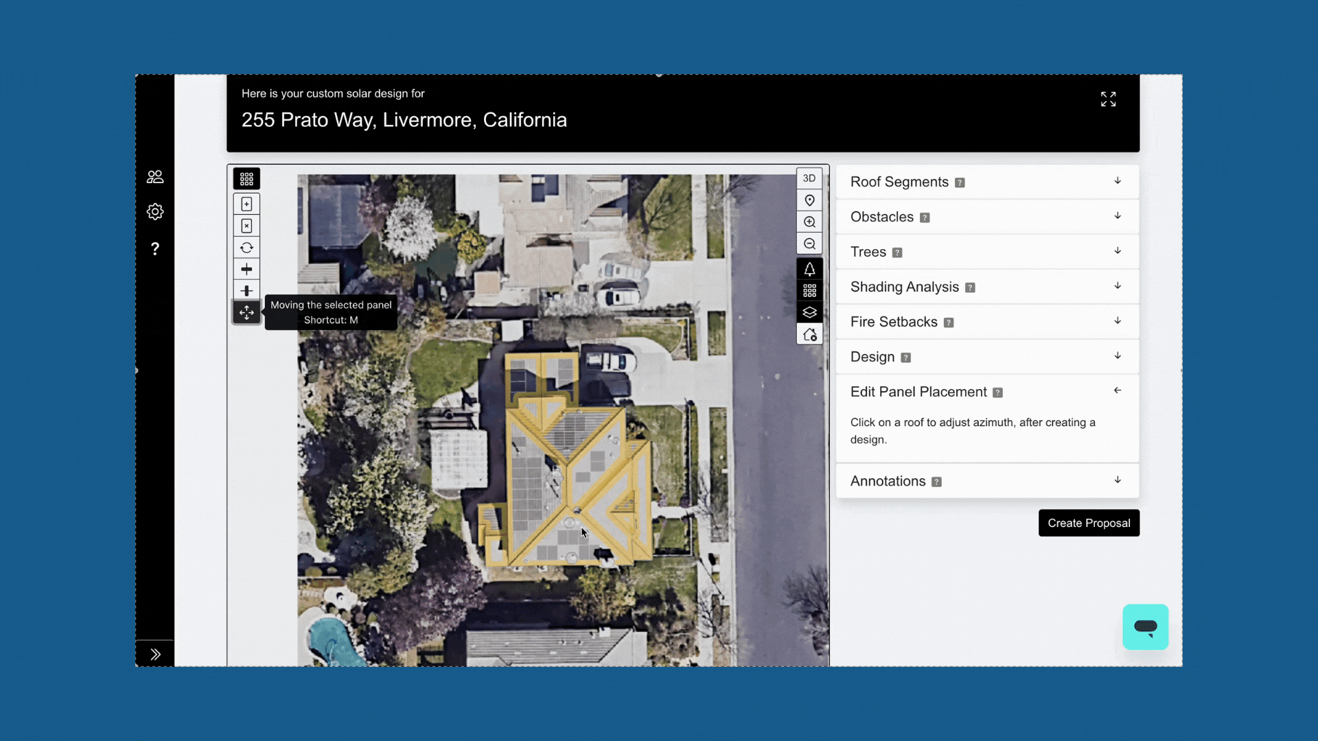Image resolution: width=1318 pixels, height=741 pixels.
Task: Expand the sidebar with double chevron
Action: [155, 654]
